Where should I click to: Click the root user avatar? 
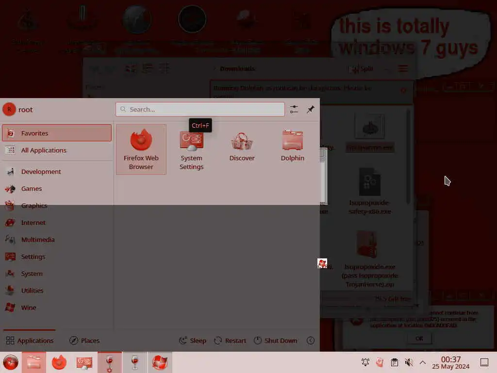tap(9, 109)
